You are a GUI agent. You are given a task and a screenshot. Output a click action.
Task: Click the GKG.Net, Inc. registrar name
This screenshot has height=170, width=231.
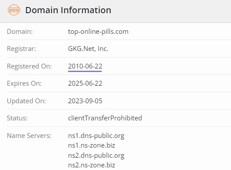(88, 49)
